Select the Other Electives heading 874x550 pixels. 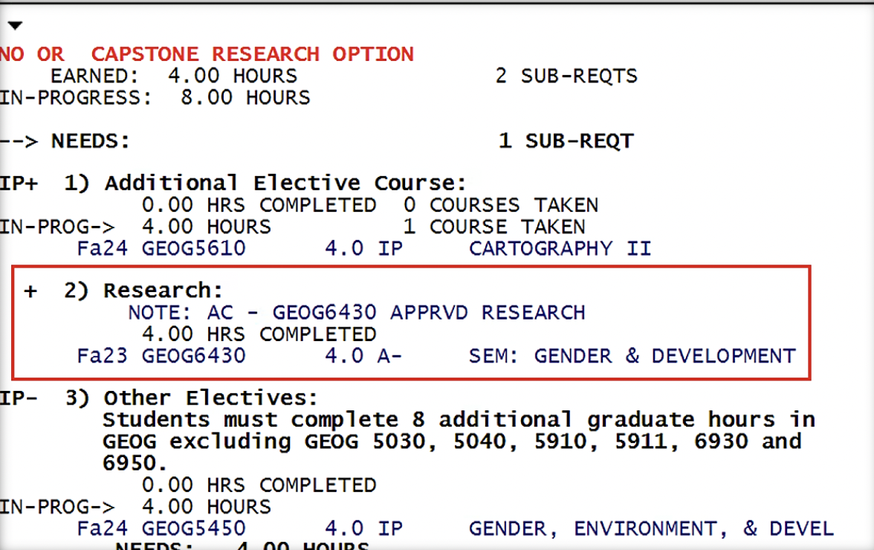(210, 398)
